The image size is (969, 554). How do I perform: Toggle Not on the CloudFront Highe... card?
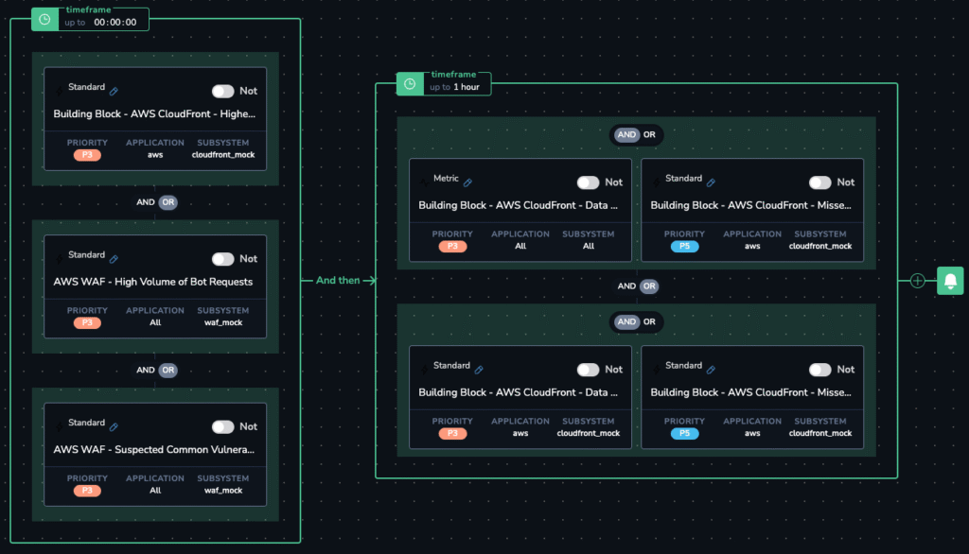coord(222,92)
